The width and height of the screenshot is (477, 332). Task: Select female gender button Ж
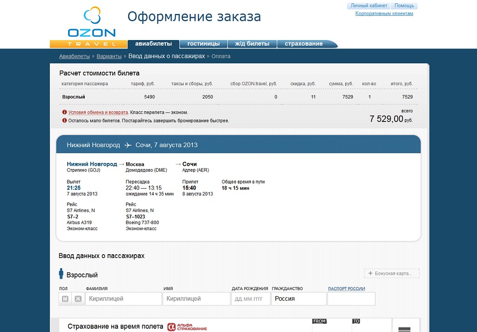coord(78,298)
